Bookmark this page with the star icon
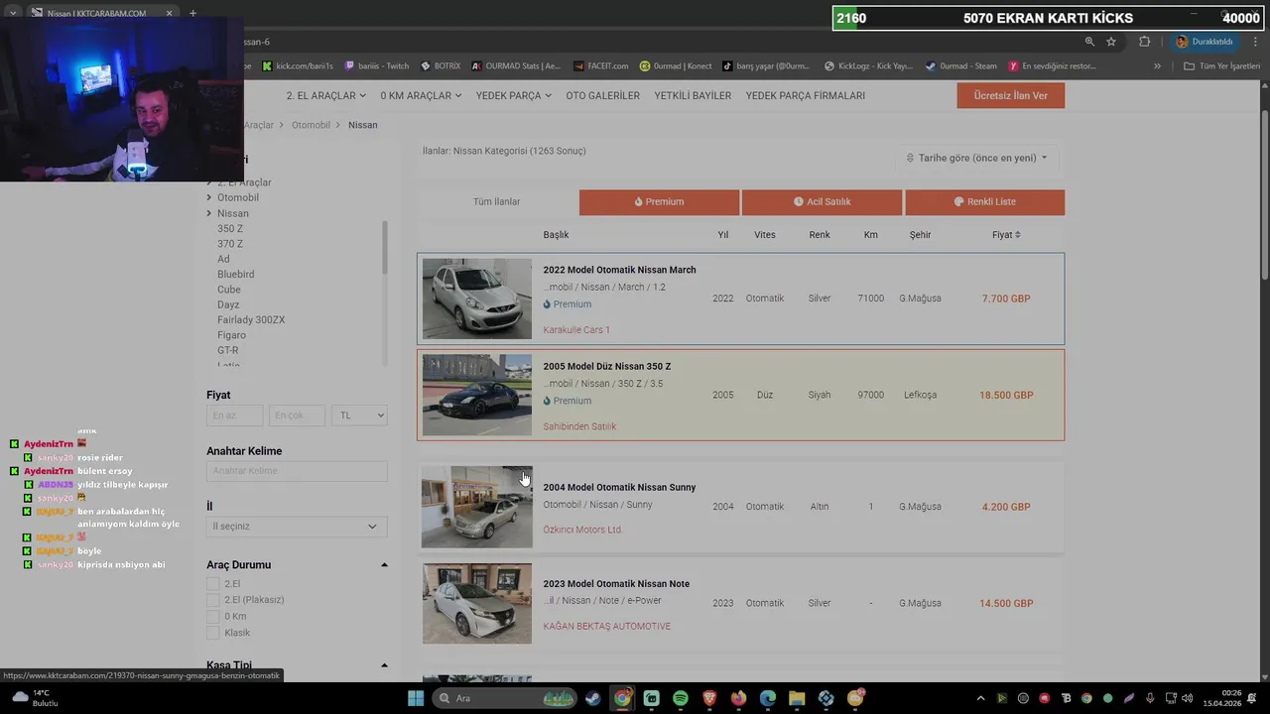 point(1111,42)
